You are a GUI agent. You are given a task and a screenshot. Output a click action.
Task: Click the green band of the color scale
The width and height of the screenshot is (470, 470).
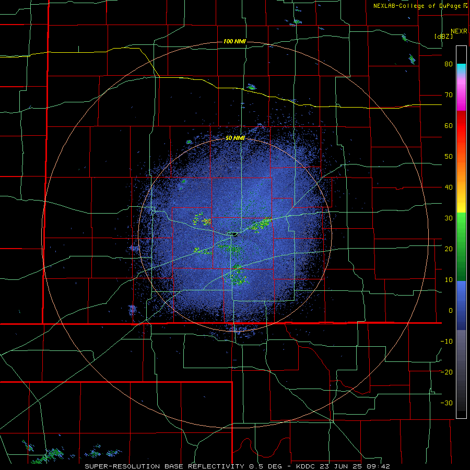click(x=461, y=246)
